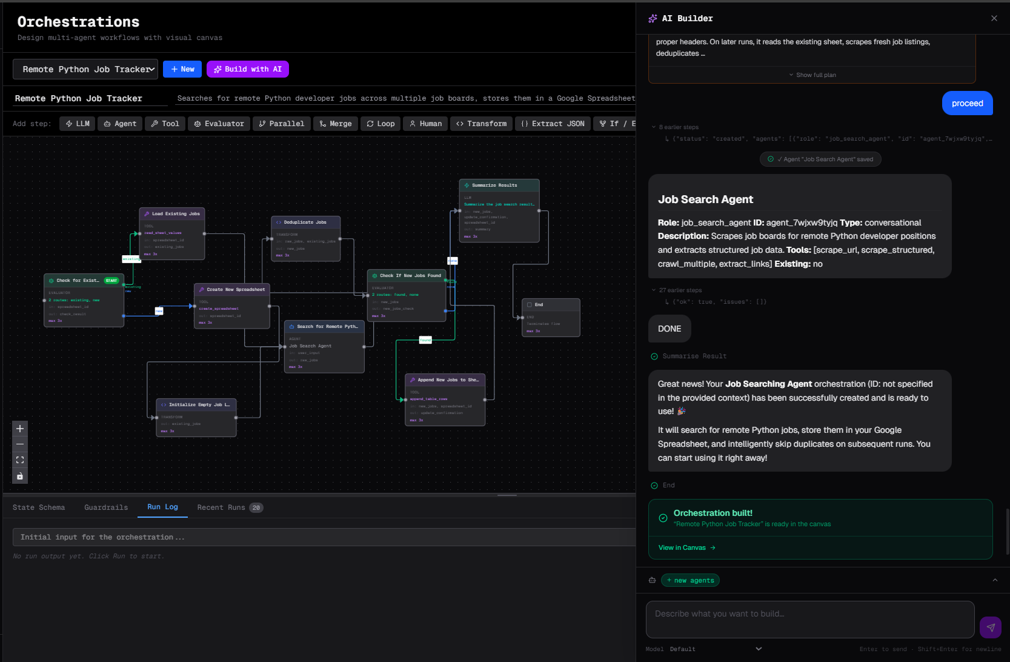Open the State Schema tab
The image size is (1010, 662).
click(x=39, y=507)
